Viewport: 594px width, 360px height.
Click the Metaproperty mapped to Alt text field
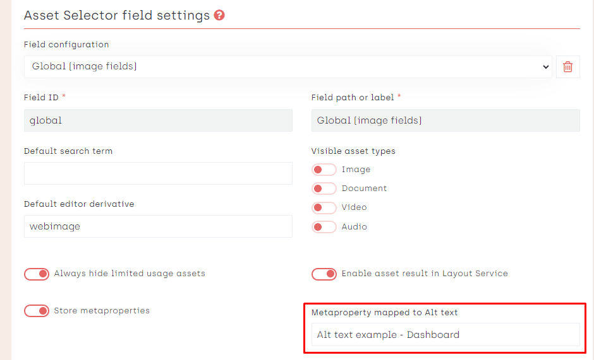(x=445, y=335)
